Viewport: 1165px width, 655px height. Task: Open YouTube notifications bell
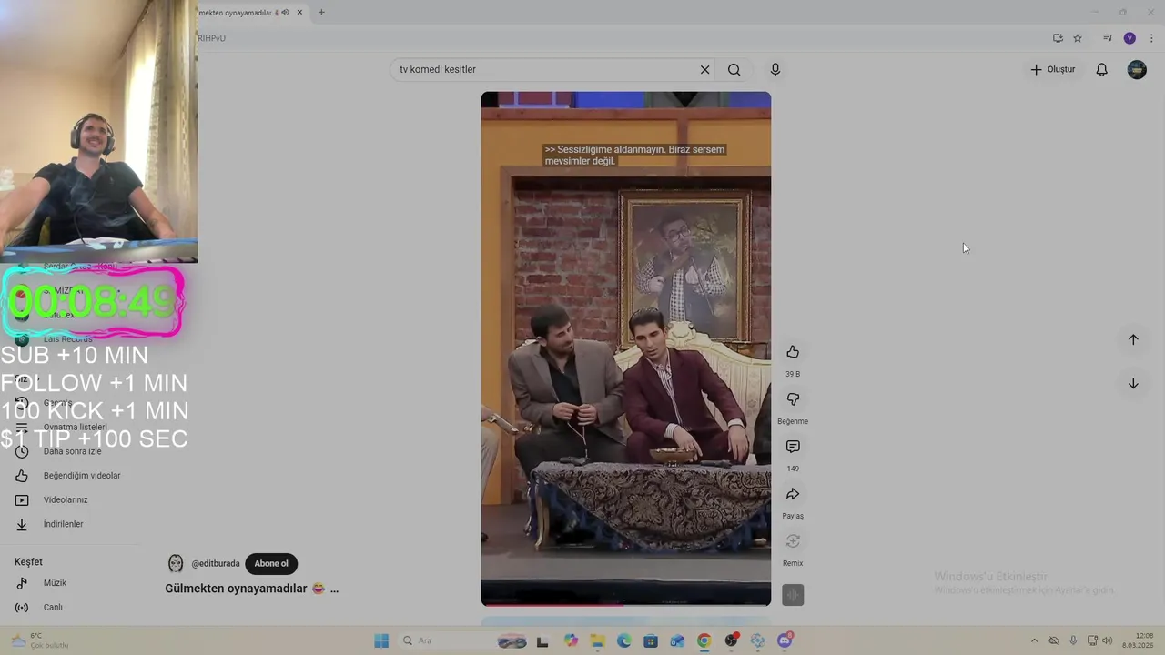[x=1101, y=69]
